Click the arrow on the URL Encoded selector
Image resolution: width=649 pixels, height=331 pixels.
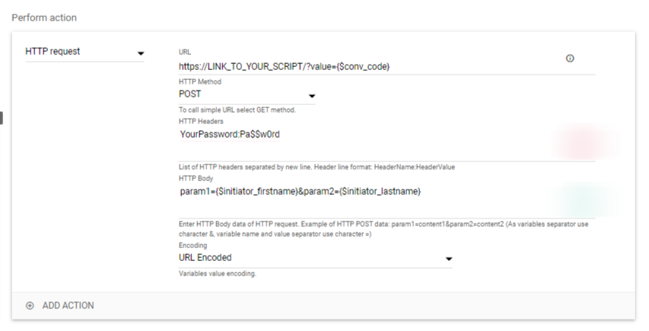(x=448, y=259)
